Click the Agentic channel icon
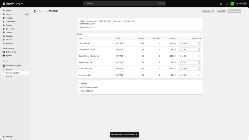 [4, 56]
